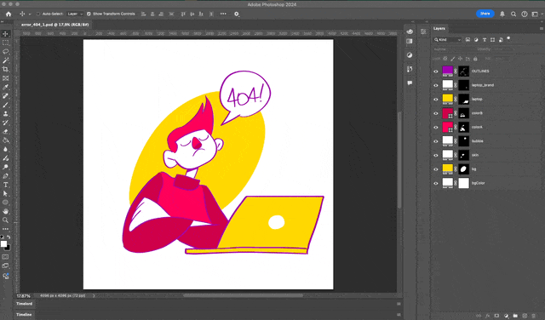
Task: Select the Crop tool
Action: [6, 69]
